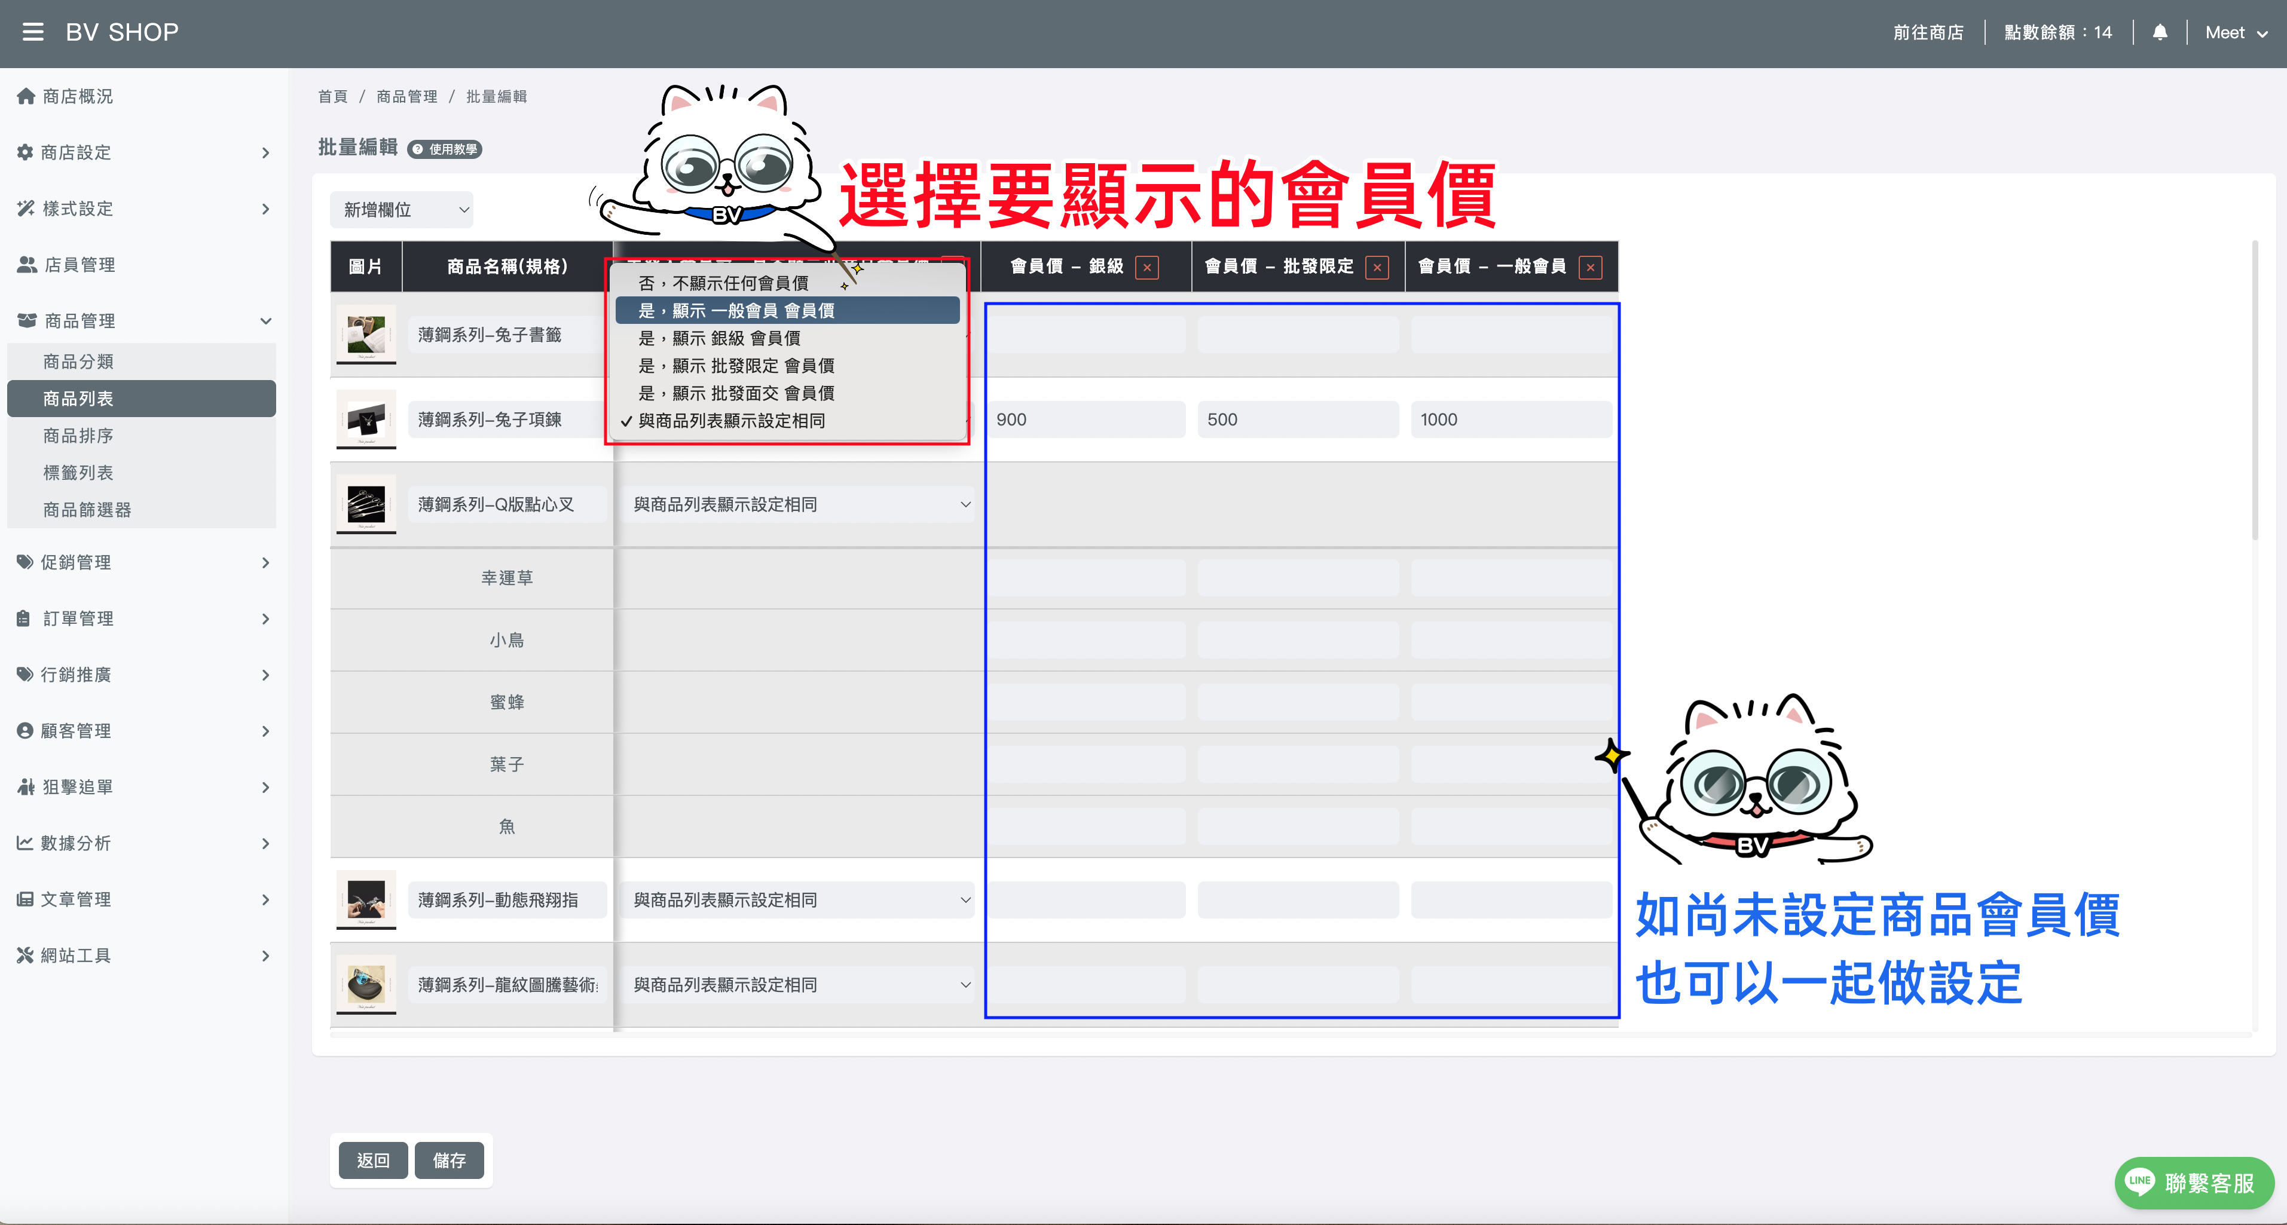Open 商品排序 in sidebar

142,436
